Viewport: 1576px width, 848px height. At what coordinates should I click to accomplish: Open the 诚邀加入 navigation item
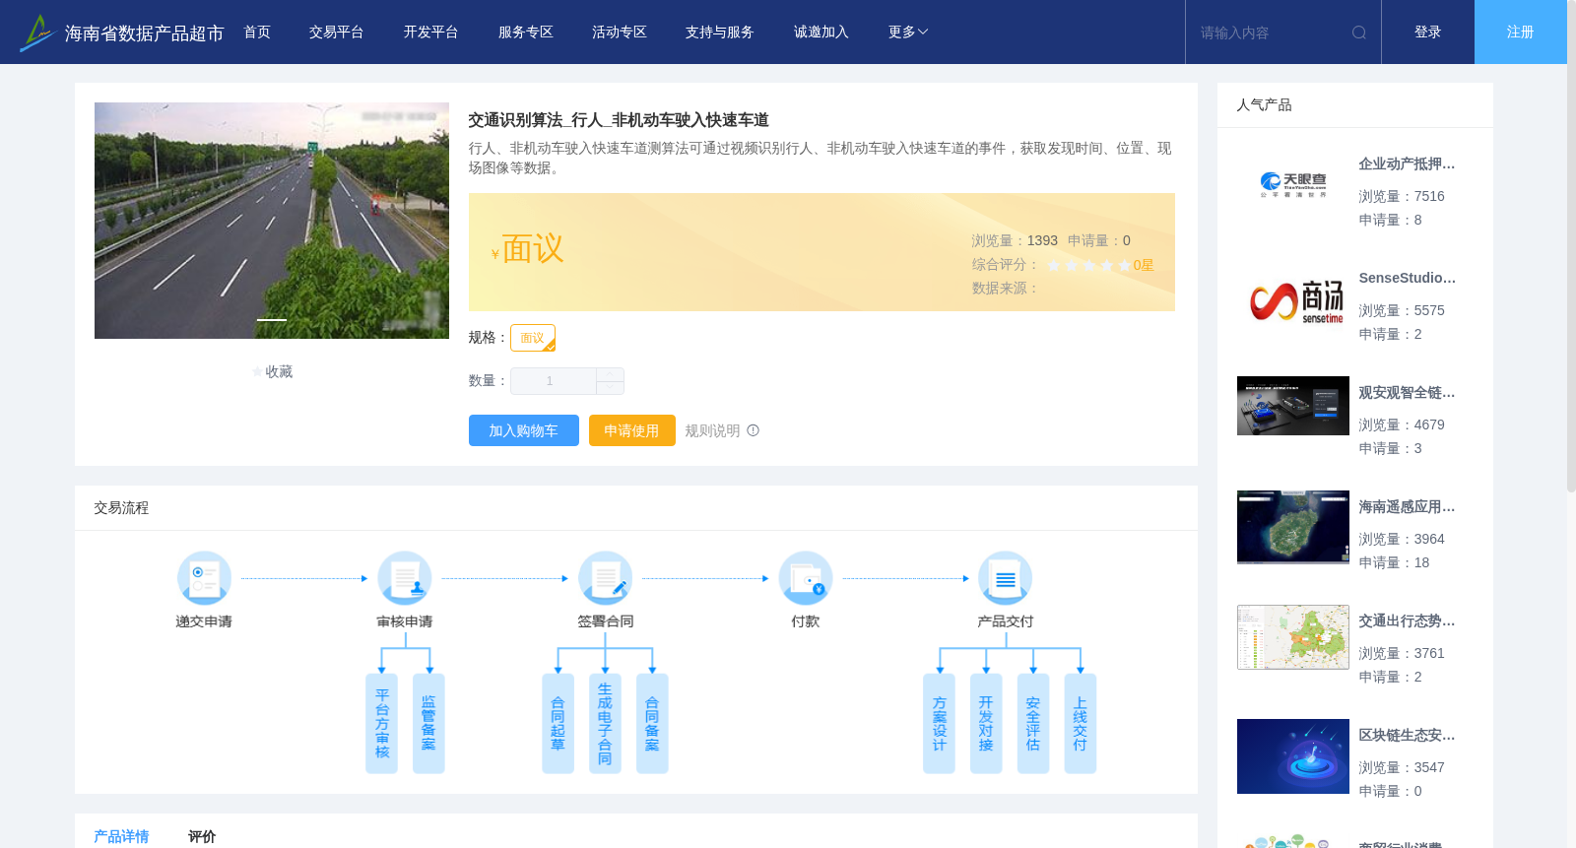(x=821, y=33)
